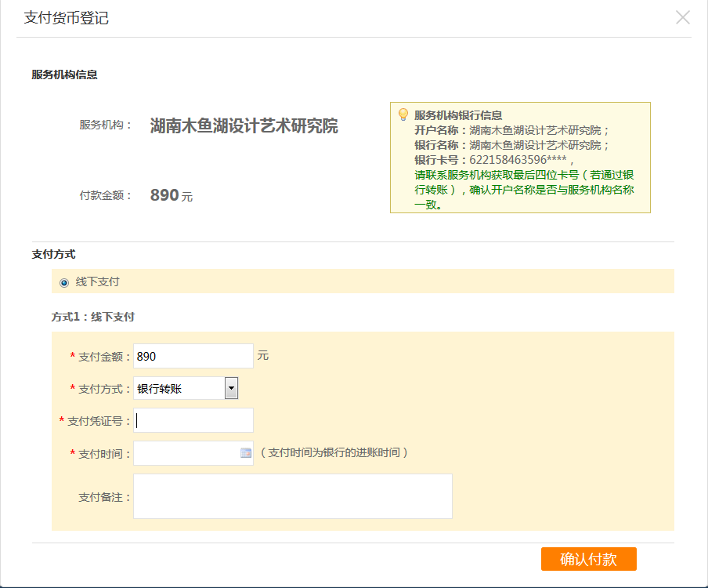Click the 支付时间为银行的进账时间 hint
Image resolution: width=708 pixels, height=588 pixels.
[334, 452]
